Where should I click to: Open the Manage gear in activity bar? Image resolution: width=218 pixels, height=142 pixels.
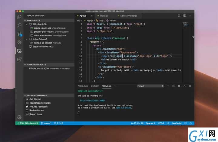(19, 117)
